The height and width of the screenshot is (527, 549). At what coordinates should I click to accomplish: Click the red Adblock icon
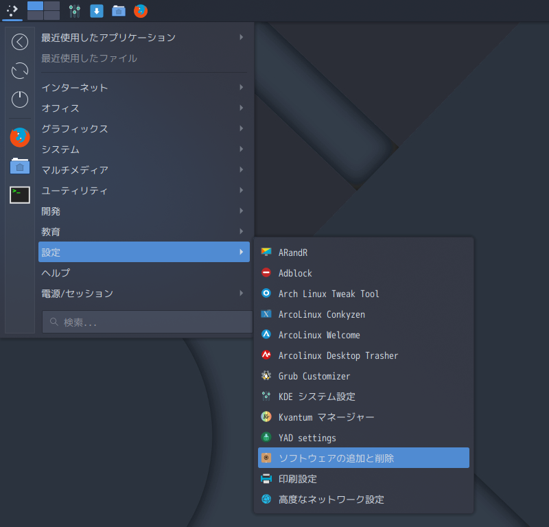pyautogui.click(x=266, y=272)
